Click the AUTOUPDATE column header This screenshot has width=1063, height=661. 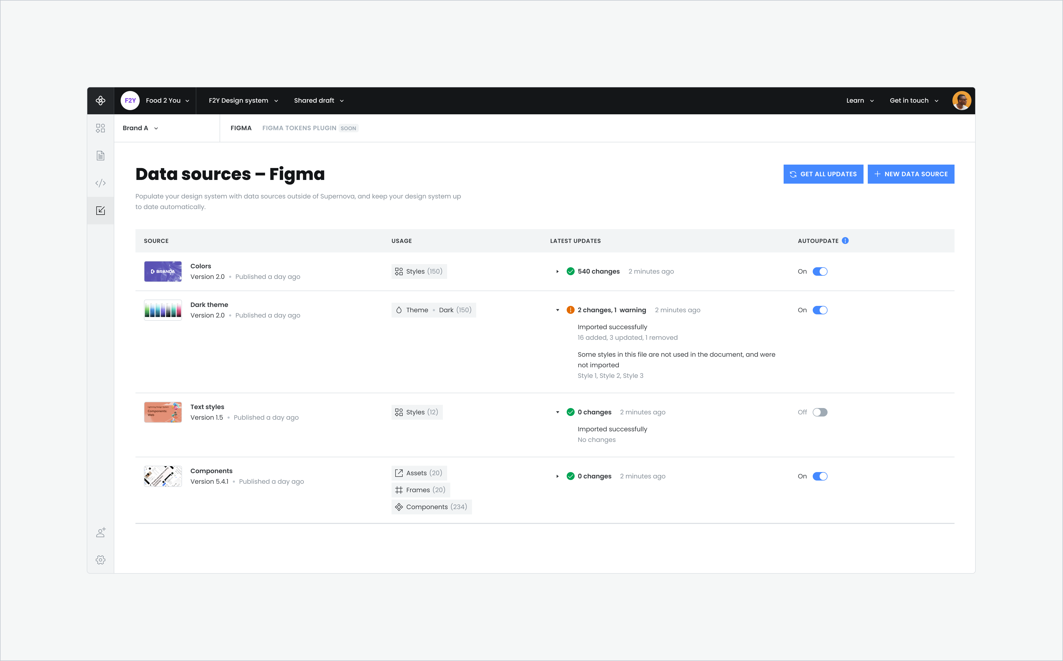pos(818,241)
